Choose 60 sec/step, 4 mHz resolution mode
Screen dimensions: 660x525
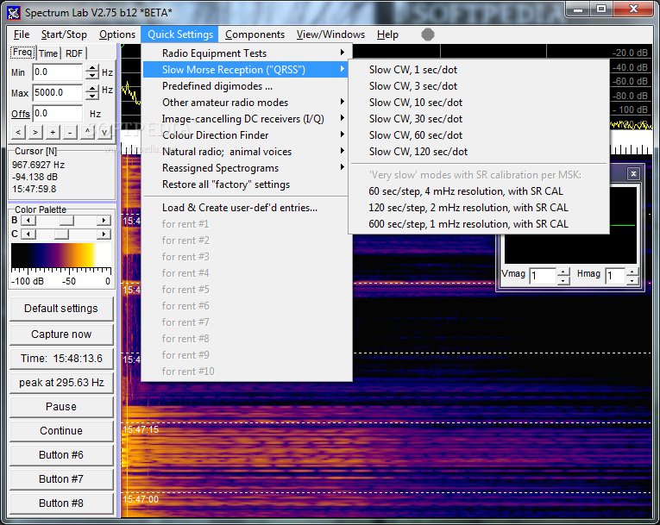click(x=479, y=191)
